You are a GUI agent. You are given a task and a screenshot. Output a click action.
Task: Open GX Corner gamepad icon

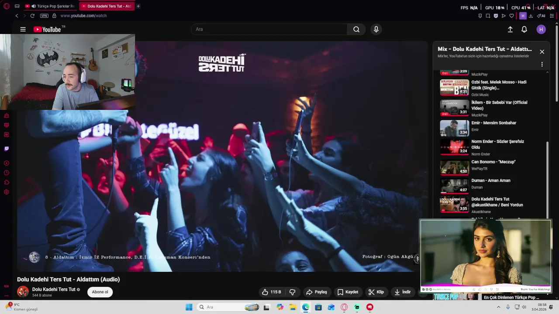[x=17, y=6]
